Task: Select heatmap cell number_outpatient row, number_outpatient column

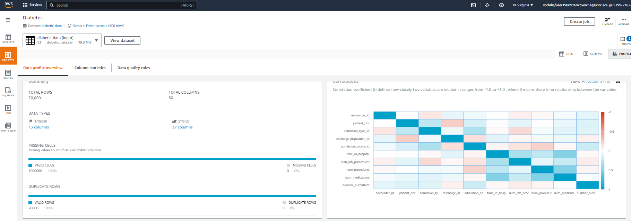Action: point(587,185)
